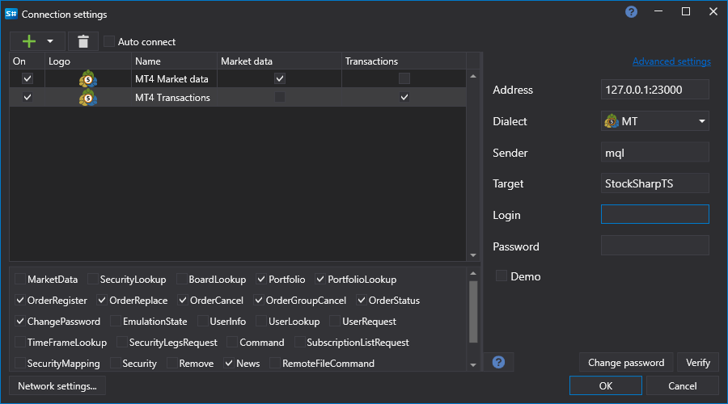This screenshot has width=728, height=404.
Task: Focus the Password input field
Action: pos(654,246)
